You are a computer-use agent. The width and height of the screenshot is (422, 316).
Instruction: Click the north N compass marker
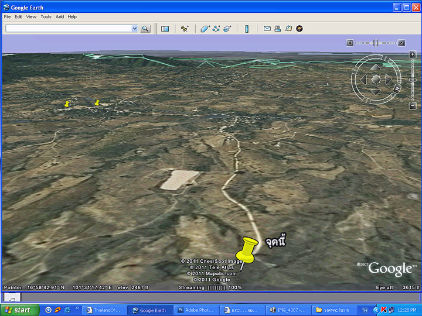point(397,88)
